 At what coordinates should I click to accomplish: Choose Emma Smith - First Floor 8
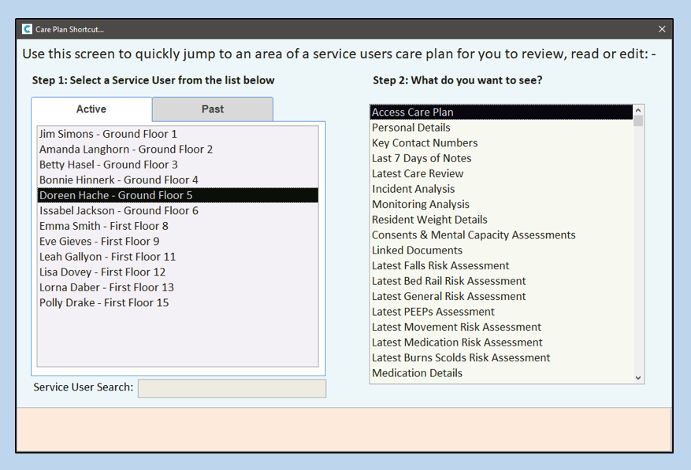coord(104,226)
